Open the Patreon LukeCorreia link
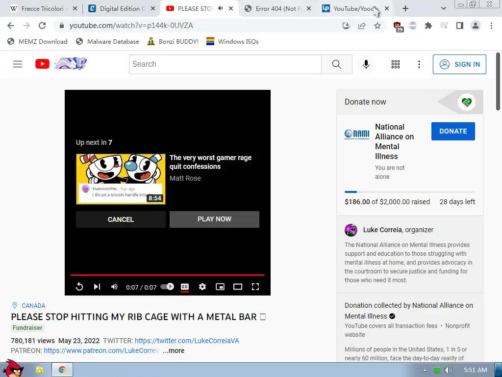Viewport: 502px width, 377px height. [102, 350]
